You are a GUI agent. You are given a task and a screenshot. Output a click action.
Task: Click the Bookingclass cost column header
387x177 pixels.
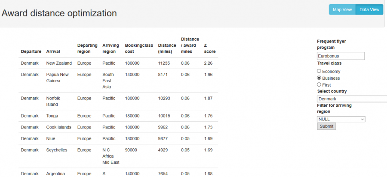point(138,48)
